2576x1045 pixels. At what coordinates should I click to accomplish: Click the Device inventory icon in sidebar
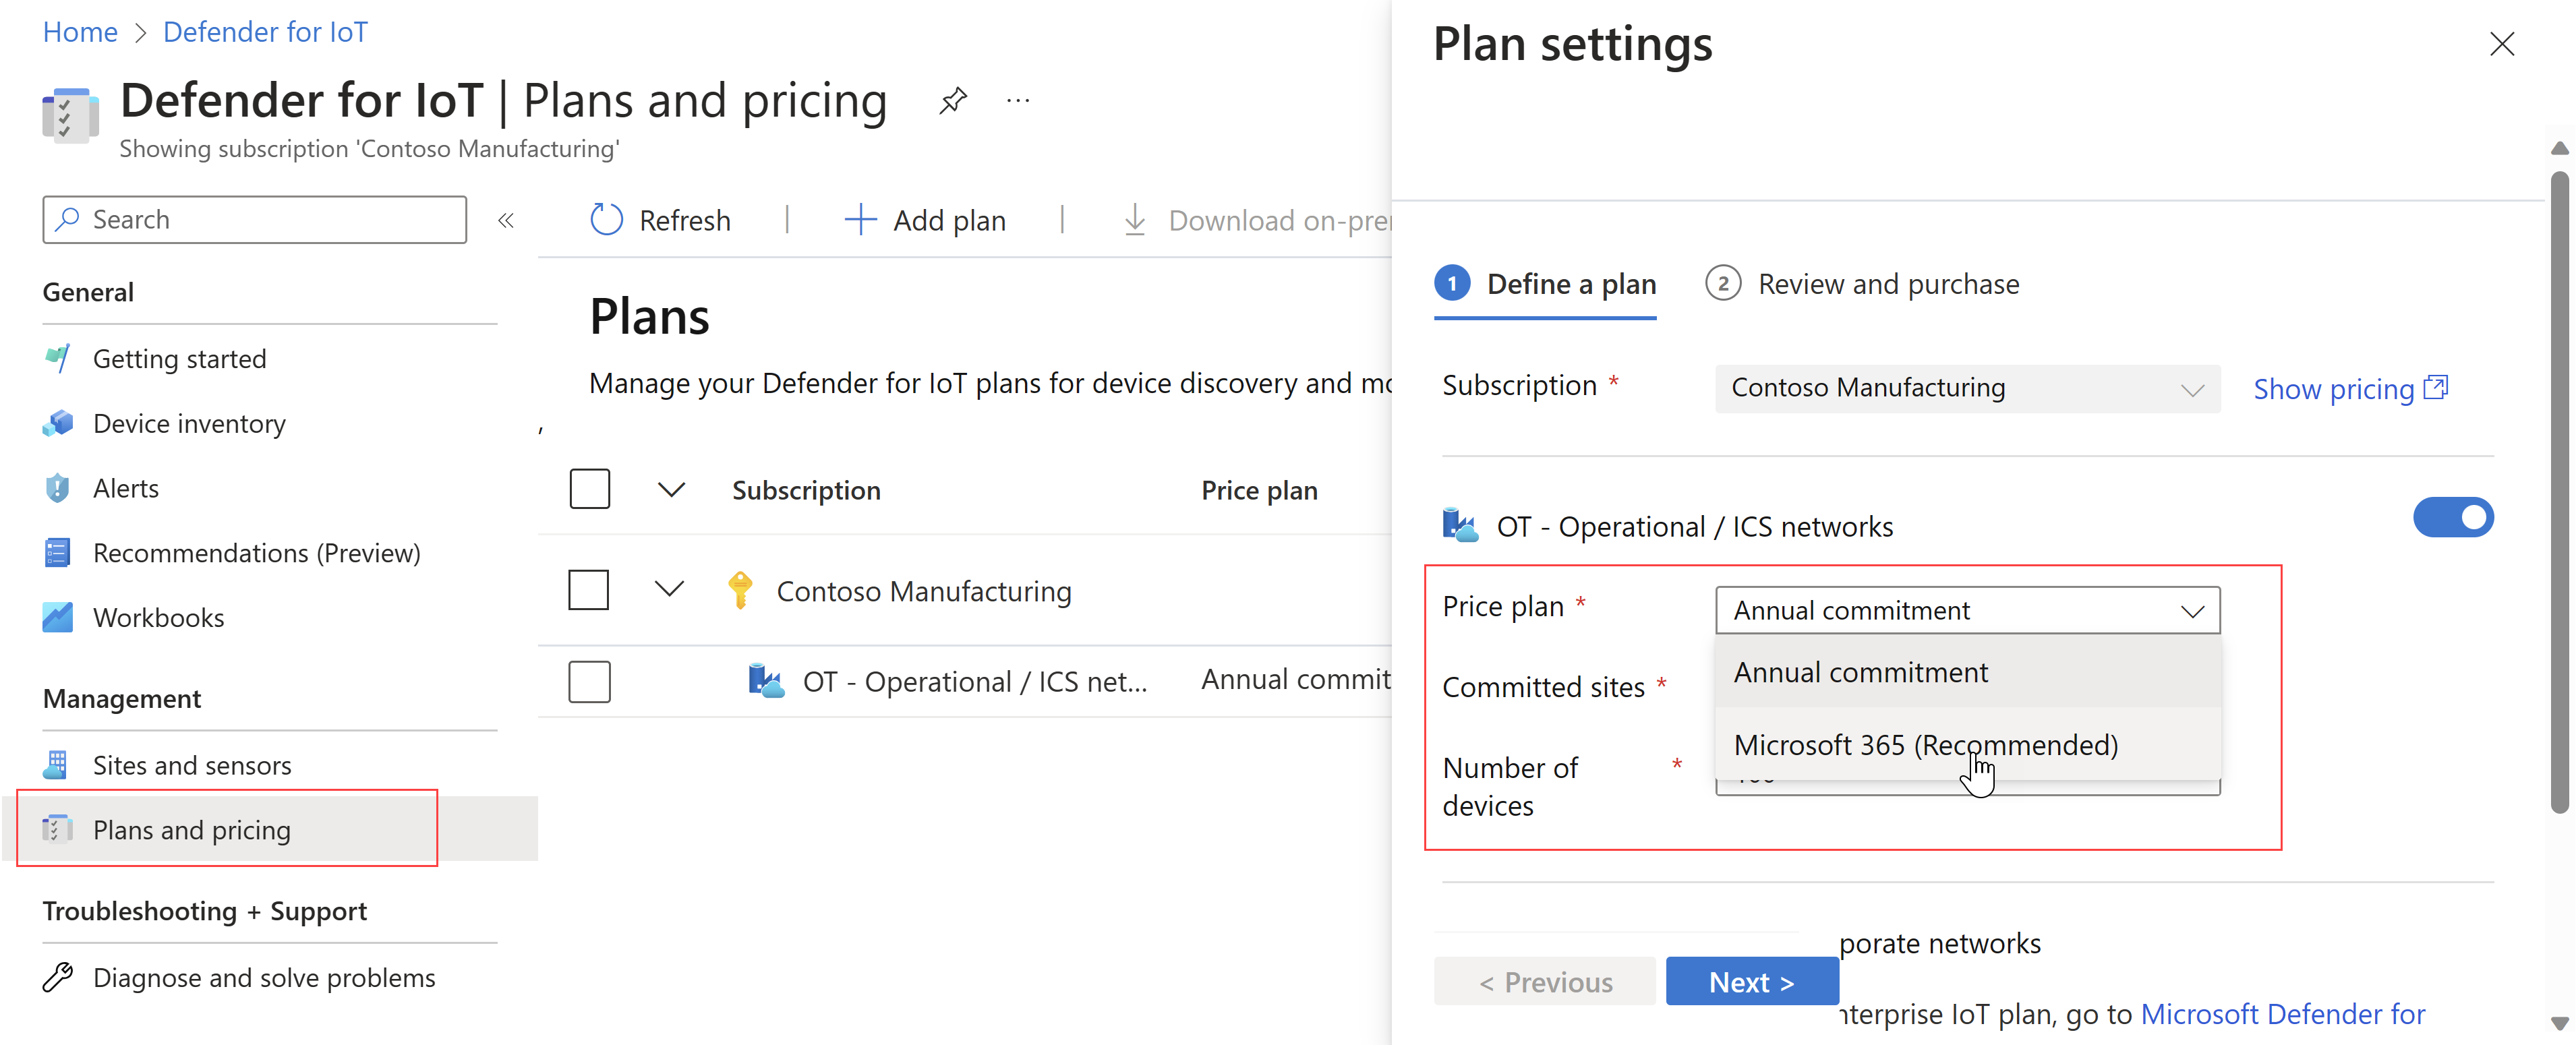point(56,422)
